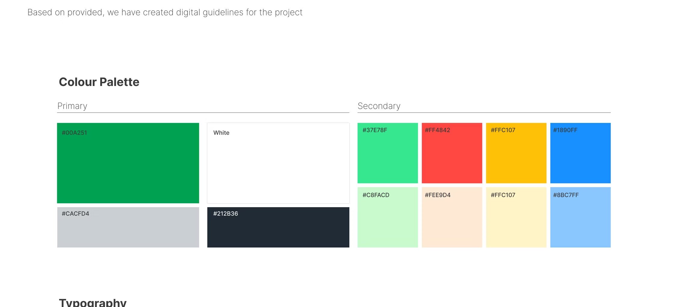Image resolution: width=695 pixels, height=307 pixels.
Task: Select the White primary colour swatch
Action: (x=278, y=163)
